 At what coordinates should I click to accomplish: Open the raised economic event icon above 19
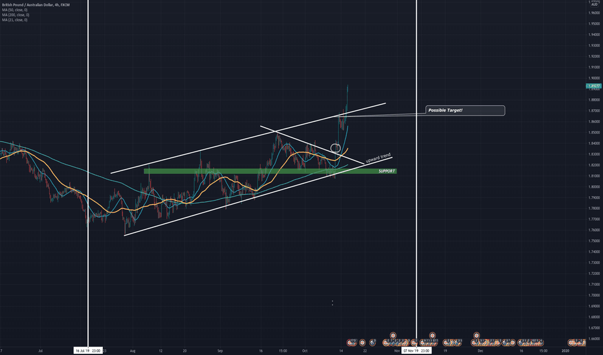pos(432,336)
